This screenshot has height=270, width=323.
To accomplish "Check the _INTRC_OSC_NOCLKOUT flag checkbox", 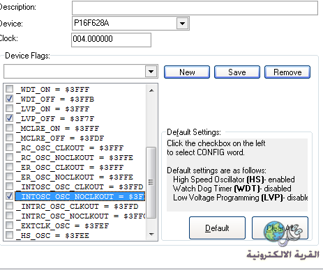I will click(9, 216).
